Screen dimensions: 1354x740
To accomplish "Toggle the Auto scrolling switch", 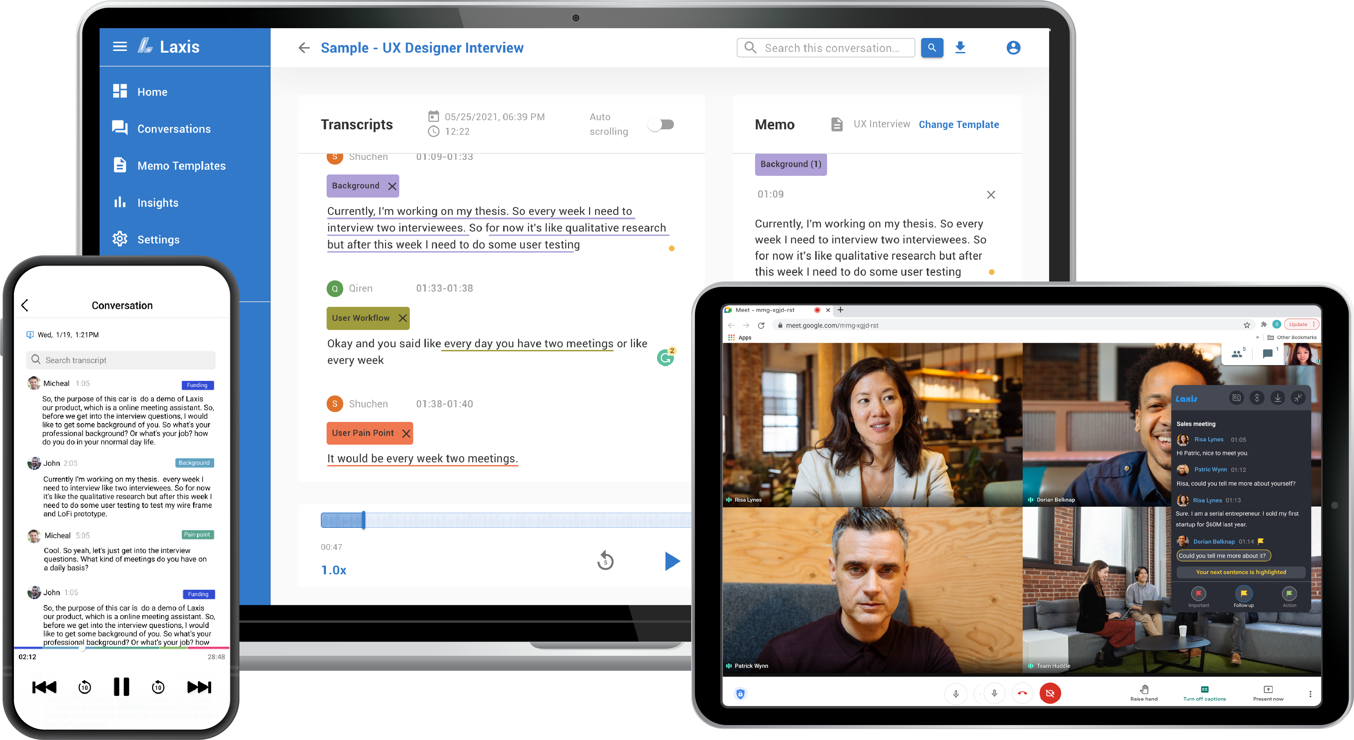I will click(x=661, y=125).
